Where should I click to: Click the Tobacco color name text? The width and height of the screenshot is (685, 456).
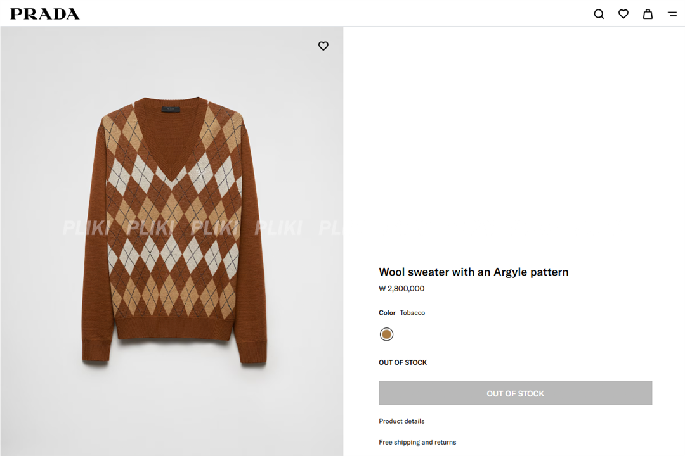point(412,313)
